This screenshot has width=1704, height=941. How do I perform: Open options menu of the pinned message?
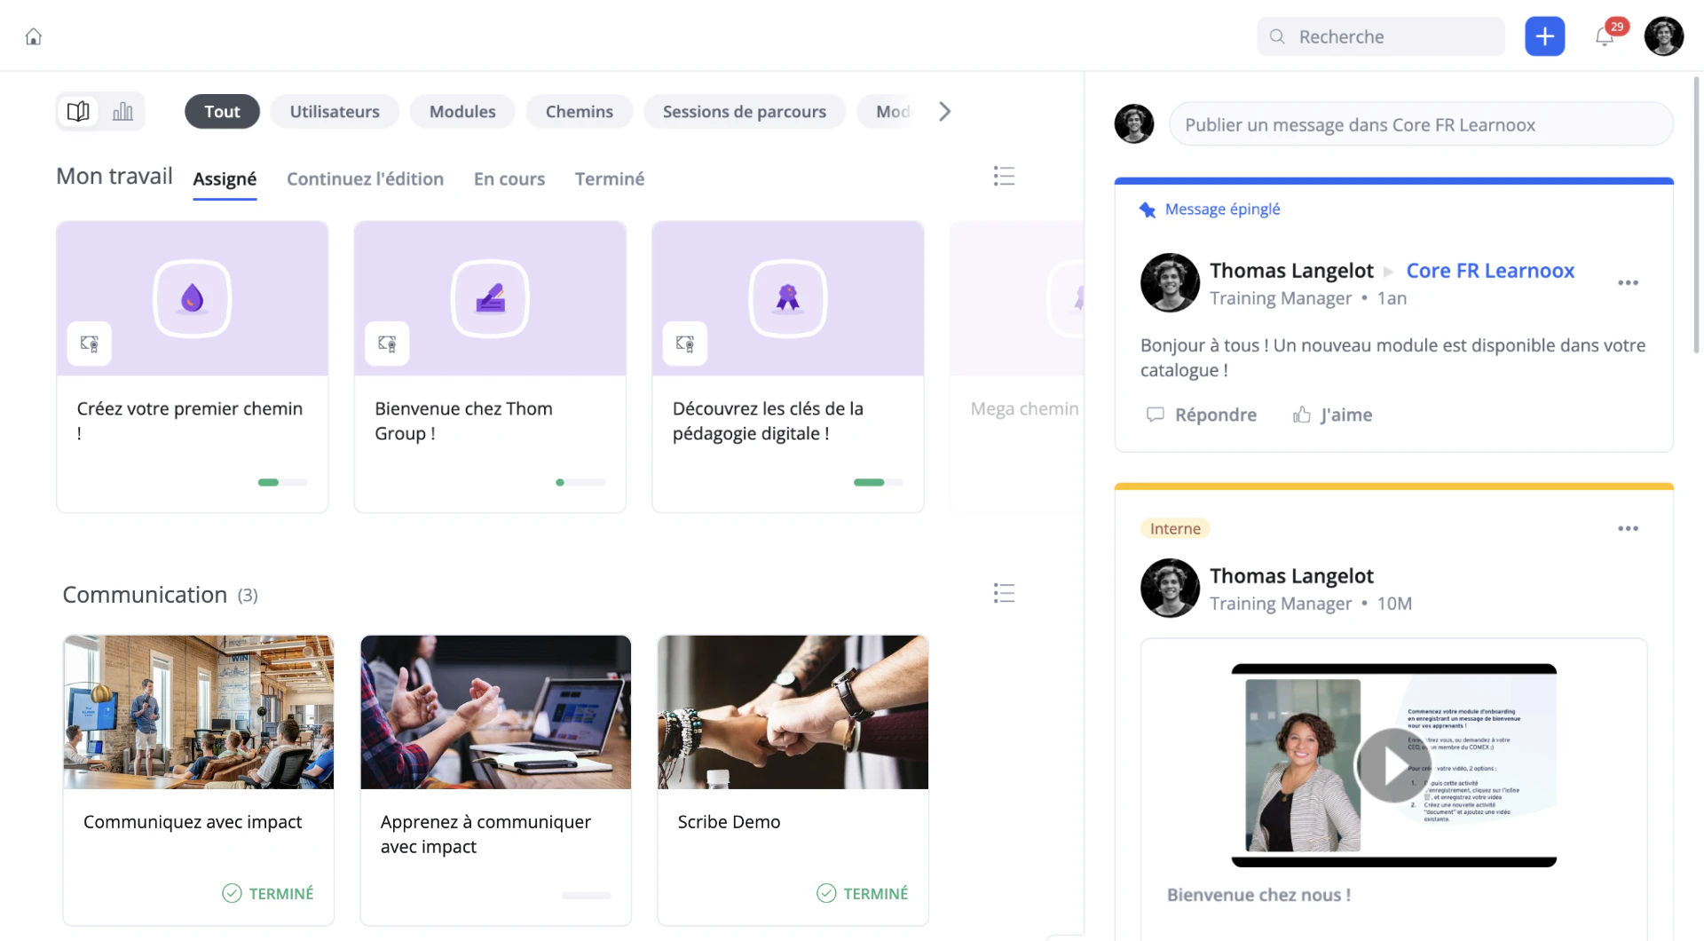[1628, 283]
